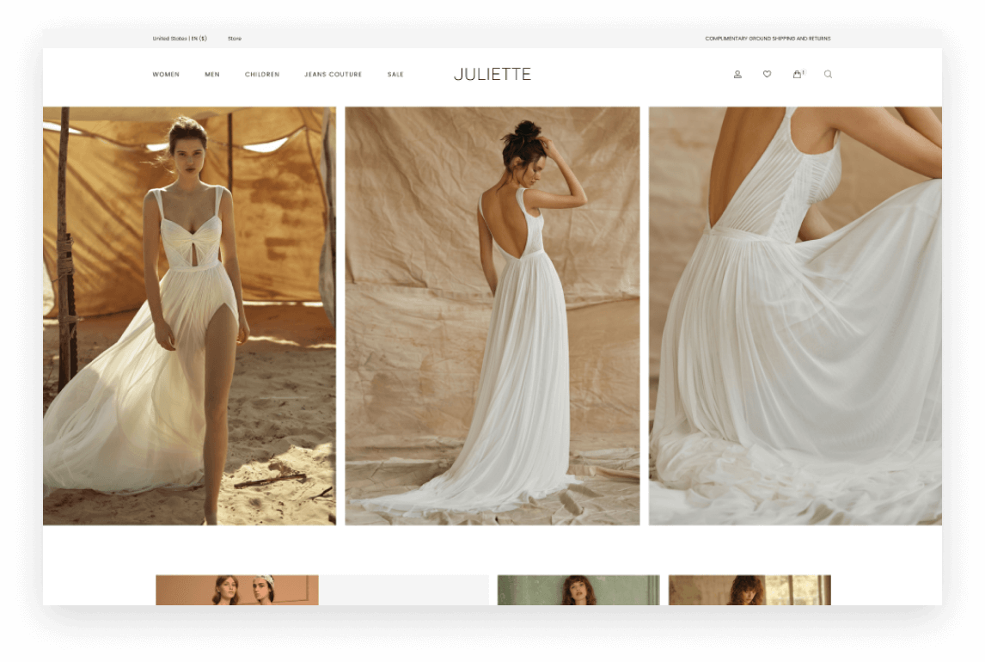Go to the JEANS COUTURE section
Image resolution: width=985 pixels, height=662 pixels.
coord(333,75)
